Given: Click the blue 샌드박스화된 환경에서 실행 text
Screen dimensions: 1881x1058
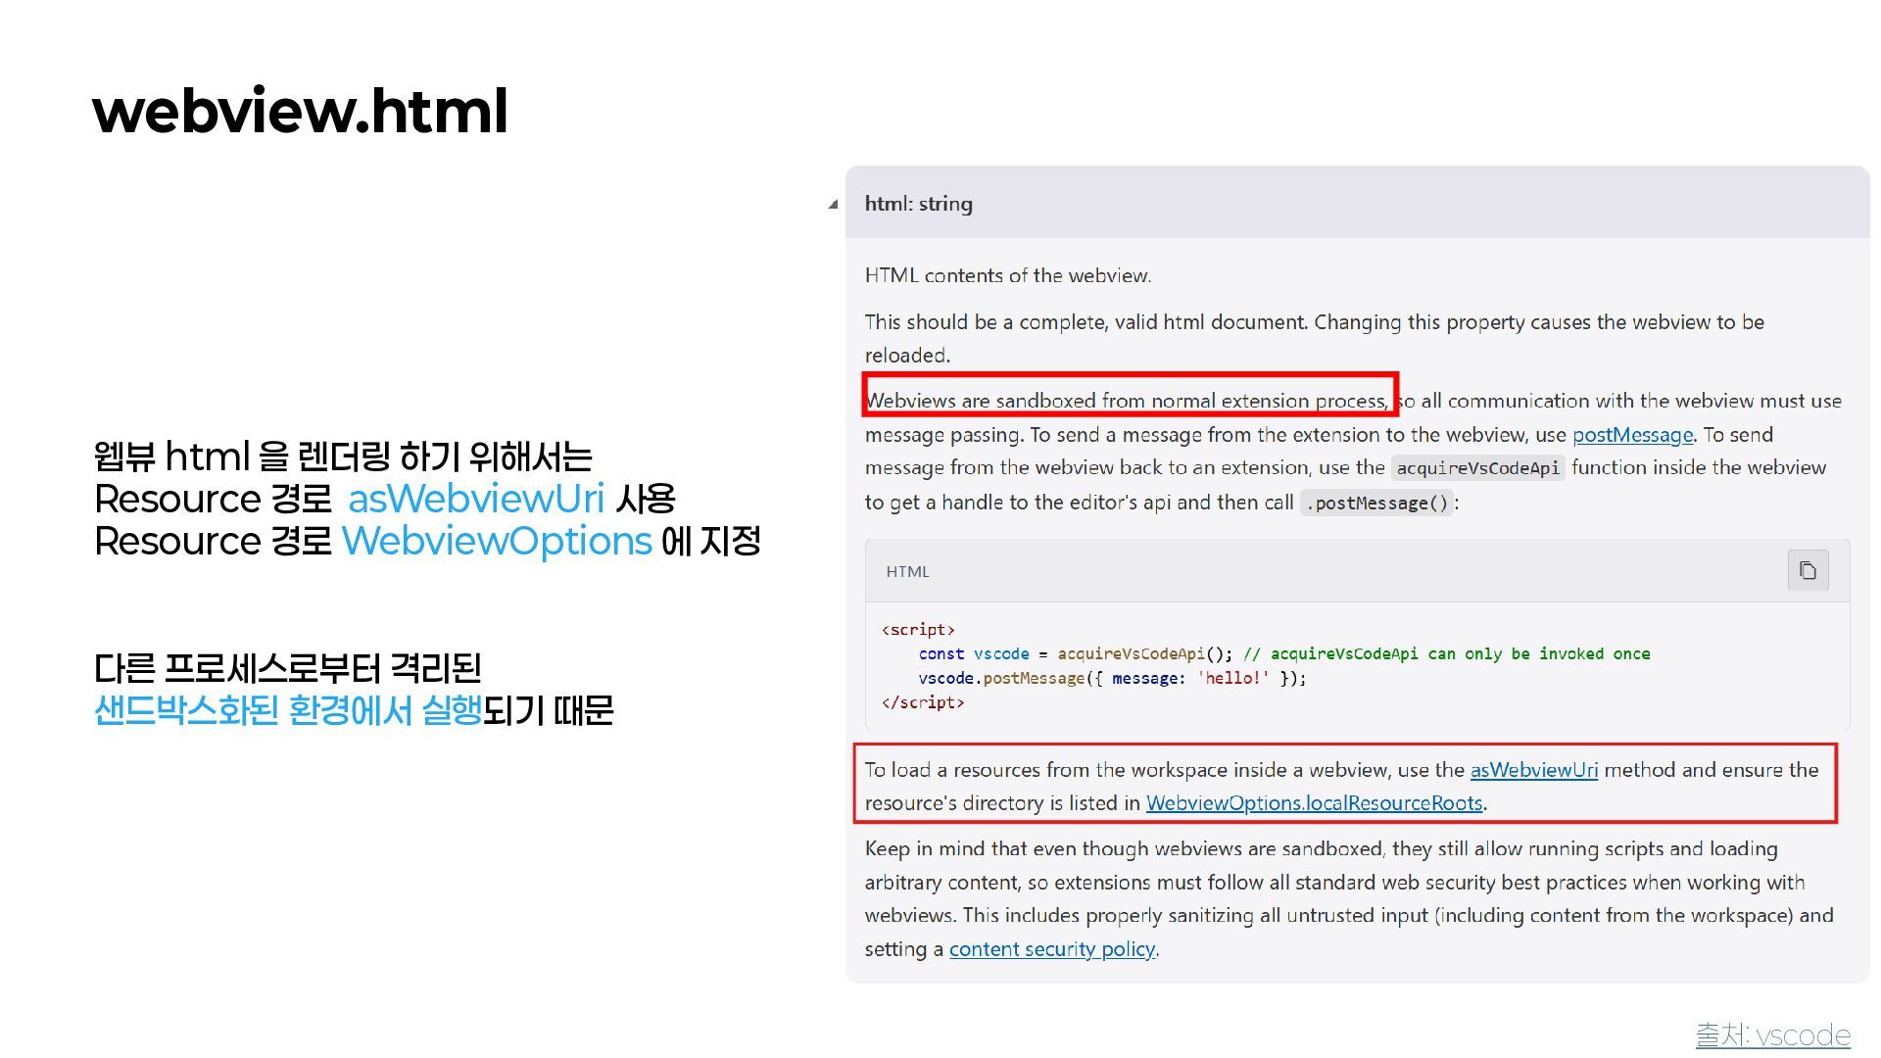Looking at the screenshot, I should pyautogui.click(x=288, y=710).
